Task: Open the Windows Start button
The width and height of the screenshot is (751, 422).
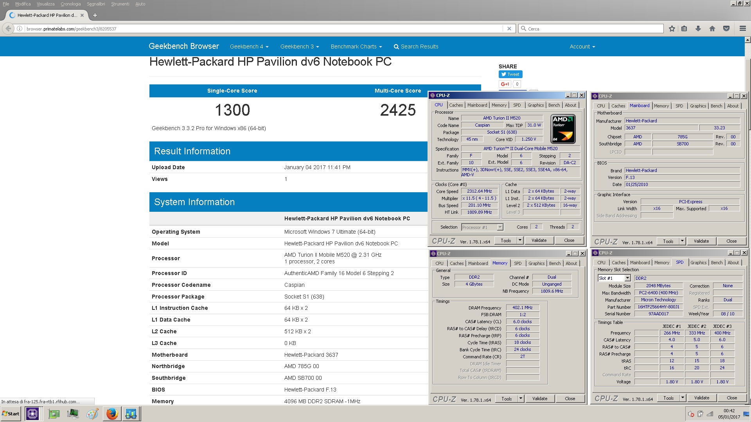Action: pyautogui.click(x=11, y=414)
